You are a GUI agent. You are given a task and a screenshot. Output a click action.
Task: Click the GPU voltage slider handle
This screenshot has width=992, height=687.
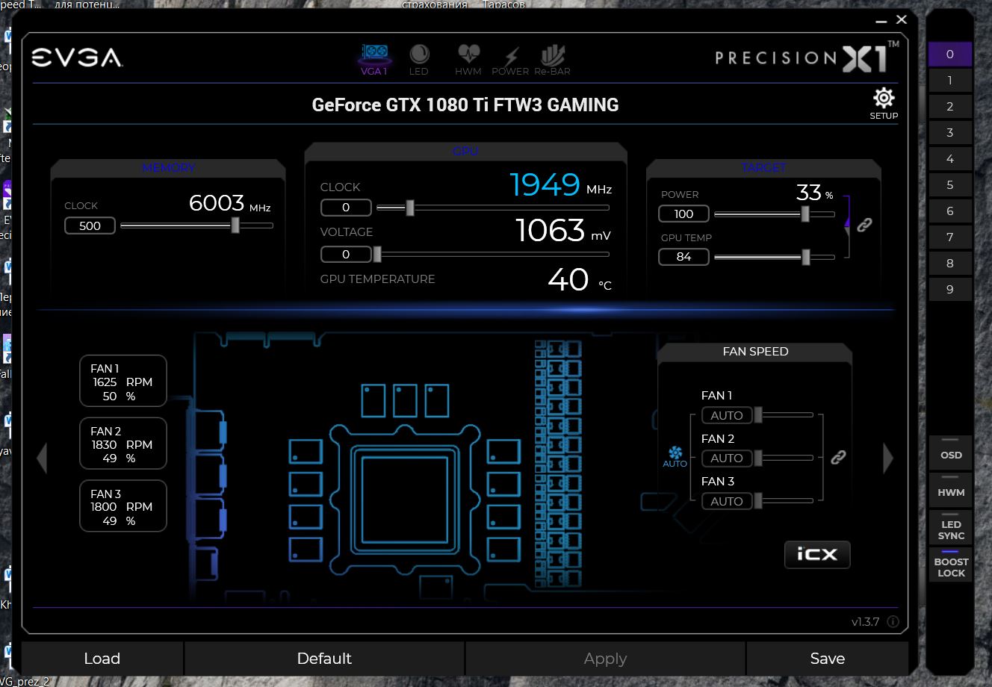(377, 255)
